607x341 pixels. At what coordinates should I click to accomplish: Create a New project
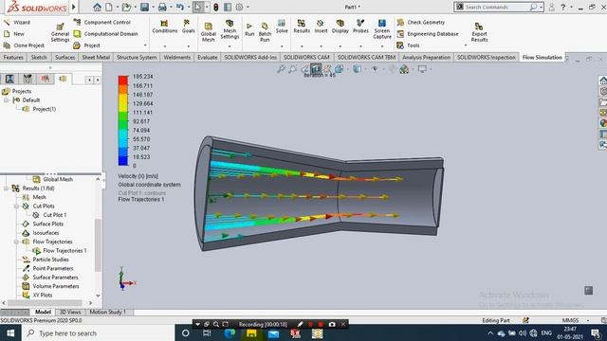tap(14, 34)
